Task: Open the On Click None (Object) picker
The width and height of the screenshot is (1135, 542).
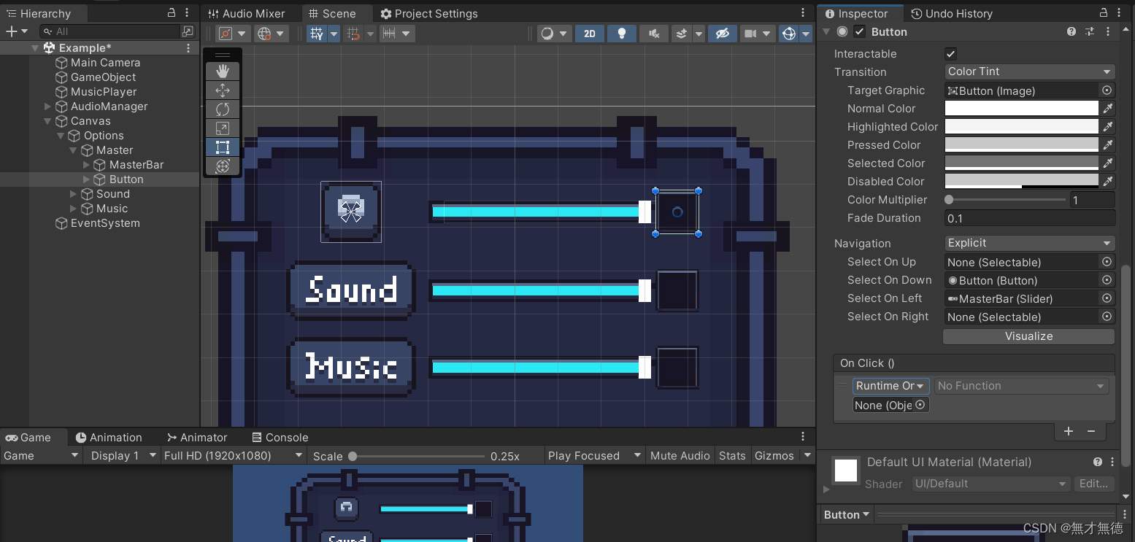Action: coord(920,405)
